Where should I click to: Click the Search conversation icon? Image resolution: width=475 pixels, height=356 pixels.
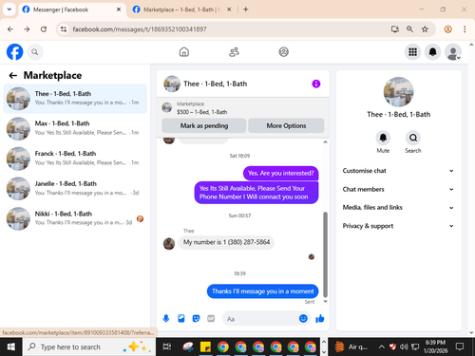click(x=413, y=138)
